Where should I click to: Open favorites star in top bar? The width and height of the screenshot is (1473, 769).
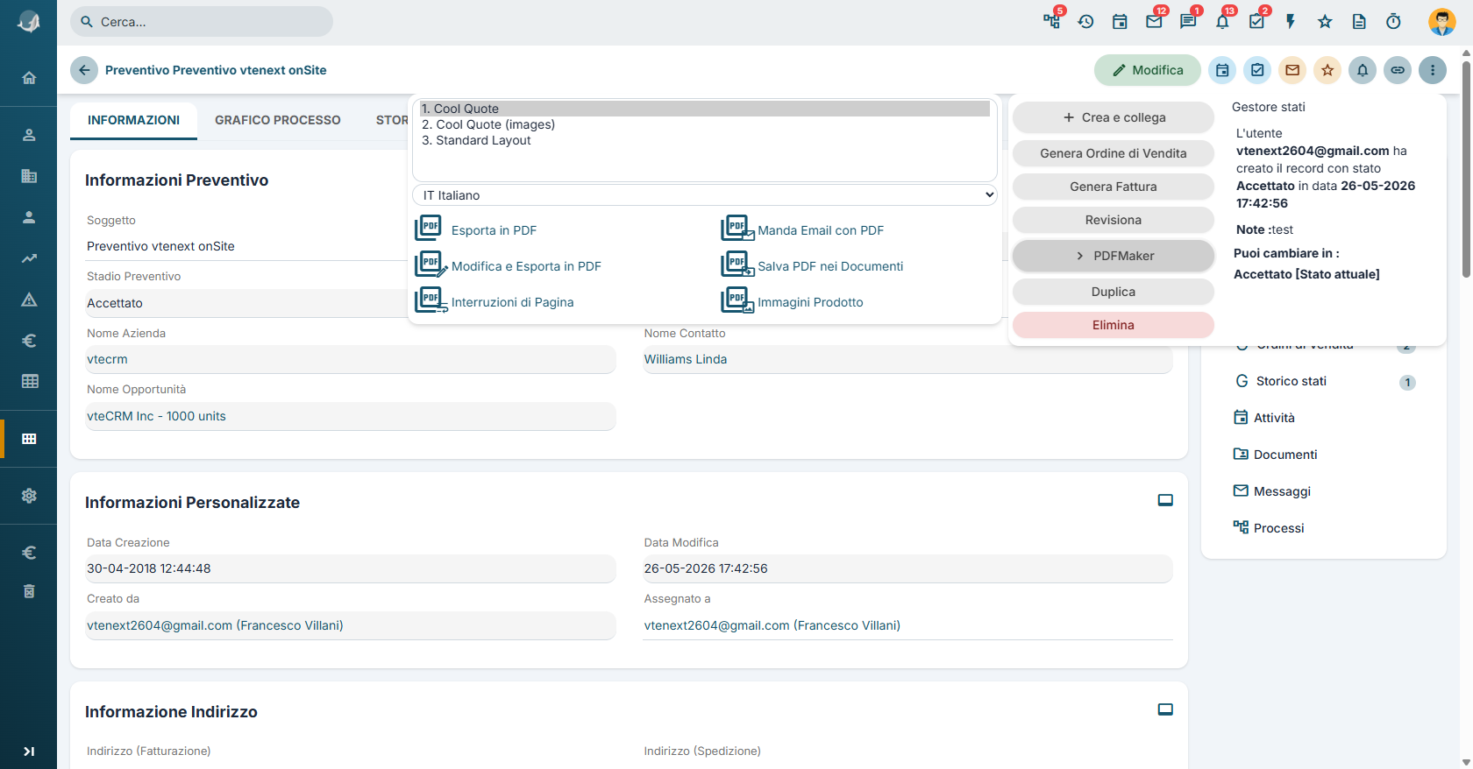(1325, 22)
